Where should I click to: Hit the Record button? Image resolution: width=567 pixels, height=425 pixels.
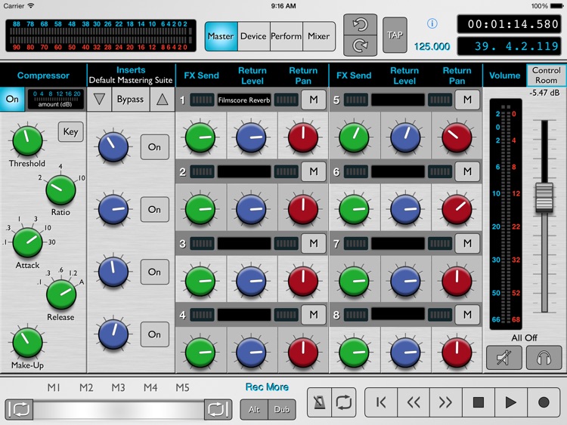tap(544, 402)
